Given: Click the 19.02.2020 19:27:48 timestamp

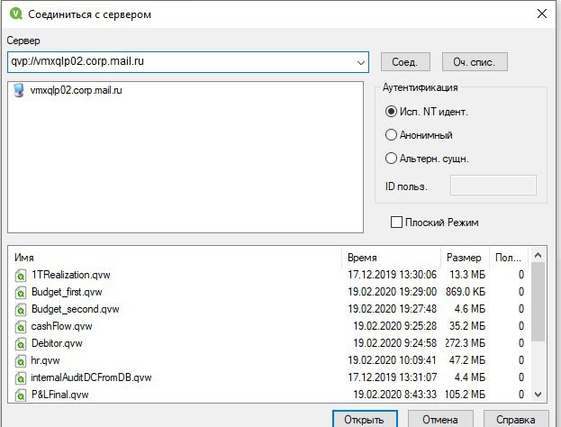Looking at the screenshot, I should click(392, 309).
